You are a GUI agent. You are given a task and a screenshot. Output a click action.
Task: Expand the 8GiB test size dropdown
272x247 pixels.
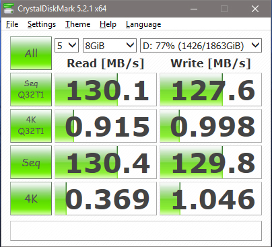(x=110, y=46)
